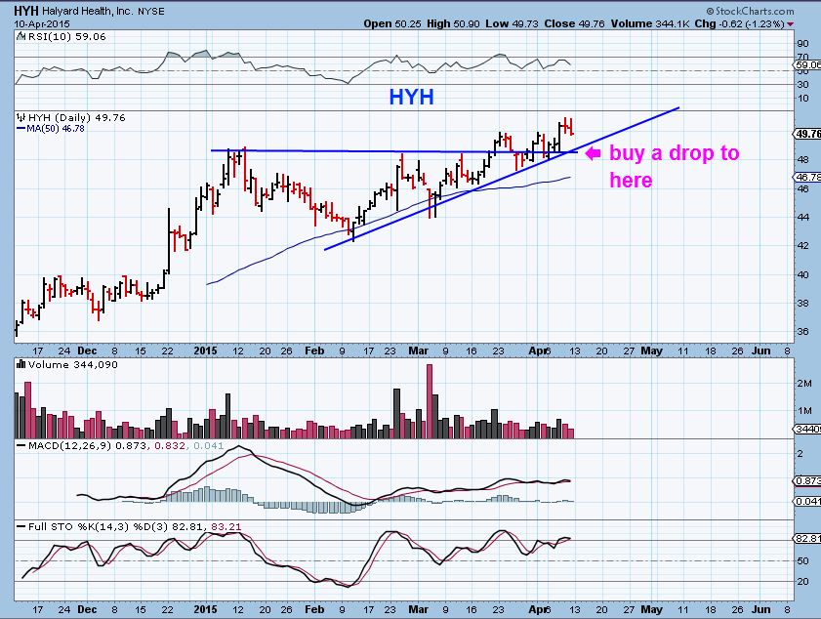The width and height of the screenshot is (821, 619).
Task: Click the Dec label on bottom date axis
Action: click(x=87, y=609)
